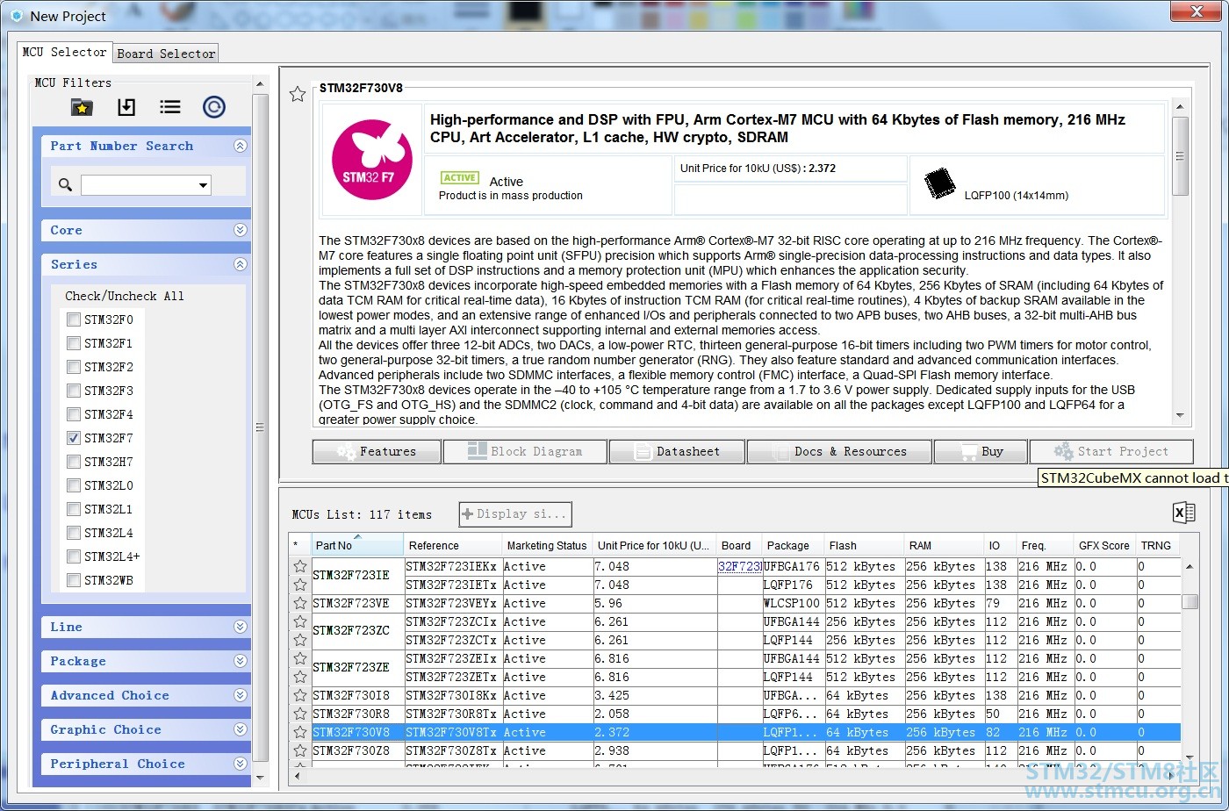1229x811 pixels.
Task: Click the MCU Filters panel scrollbar
Action: pos(260,427)
